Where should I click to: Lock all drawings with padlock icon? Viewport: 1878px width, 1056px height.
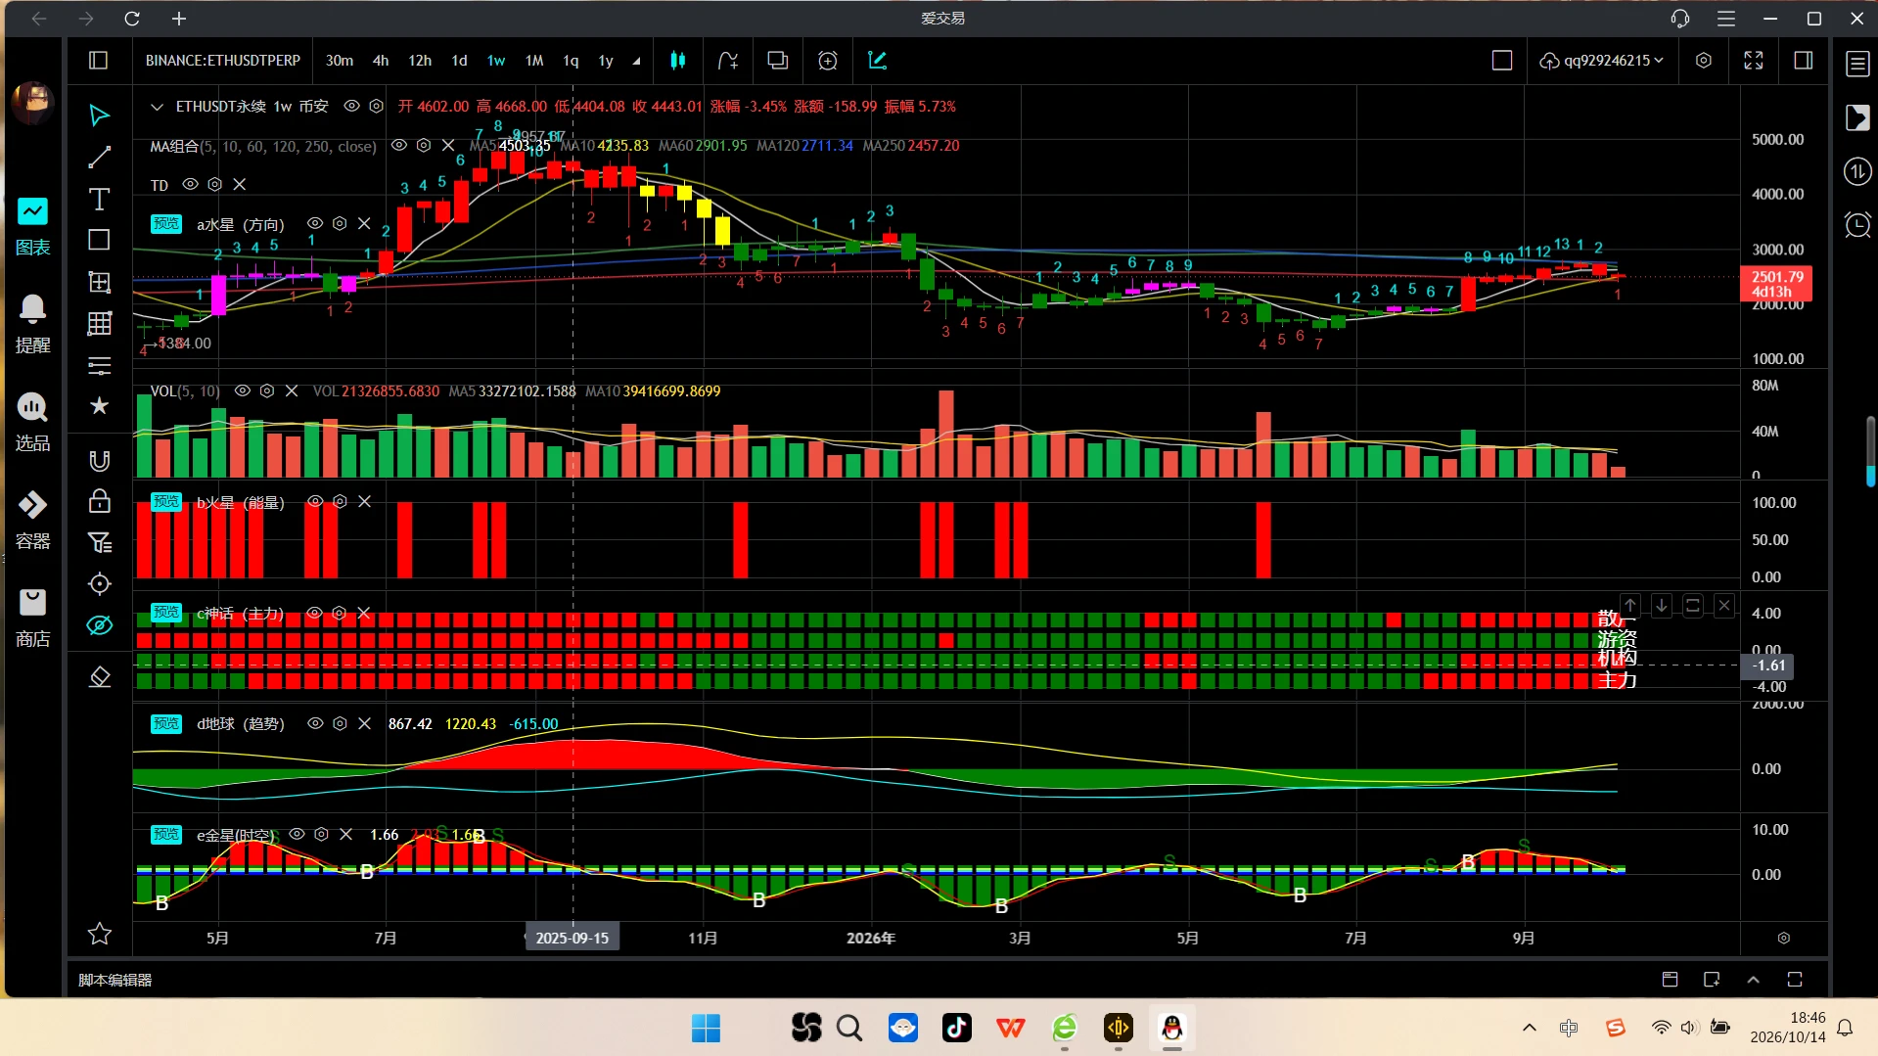pos(99,501)
